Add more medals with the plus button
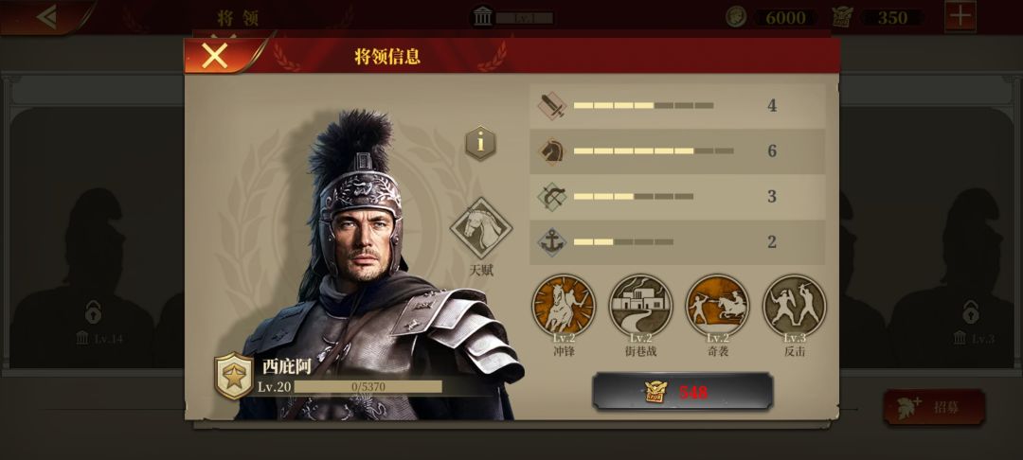 [960, 16]
